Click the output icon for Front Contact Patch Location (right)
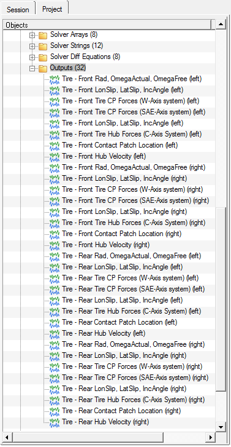 55,234
